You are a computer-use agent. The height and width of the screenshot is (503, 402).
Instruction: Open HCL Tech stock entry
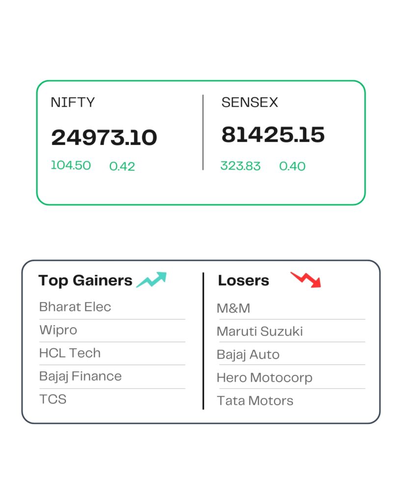[70, 353]
